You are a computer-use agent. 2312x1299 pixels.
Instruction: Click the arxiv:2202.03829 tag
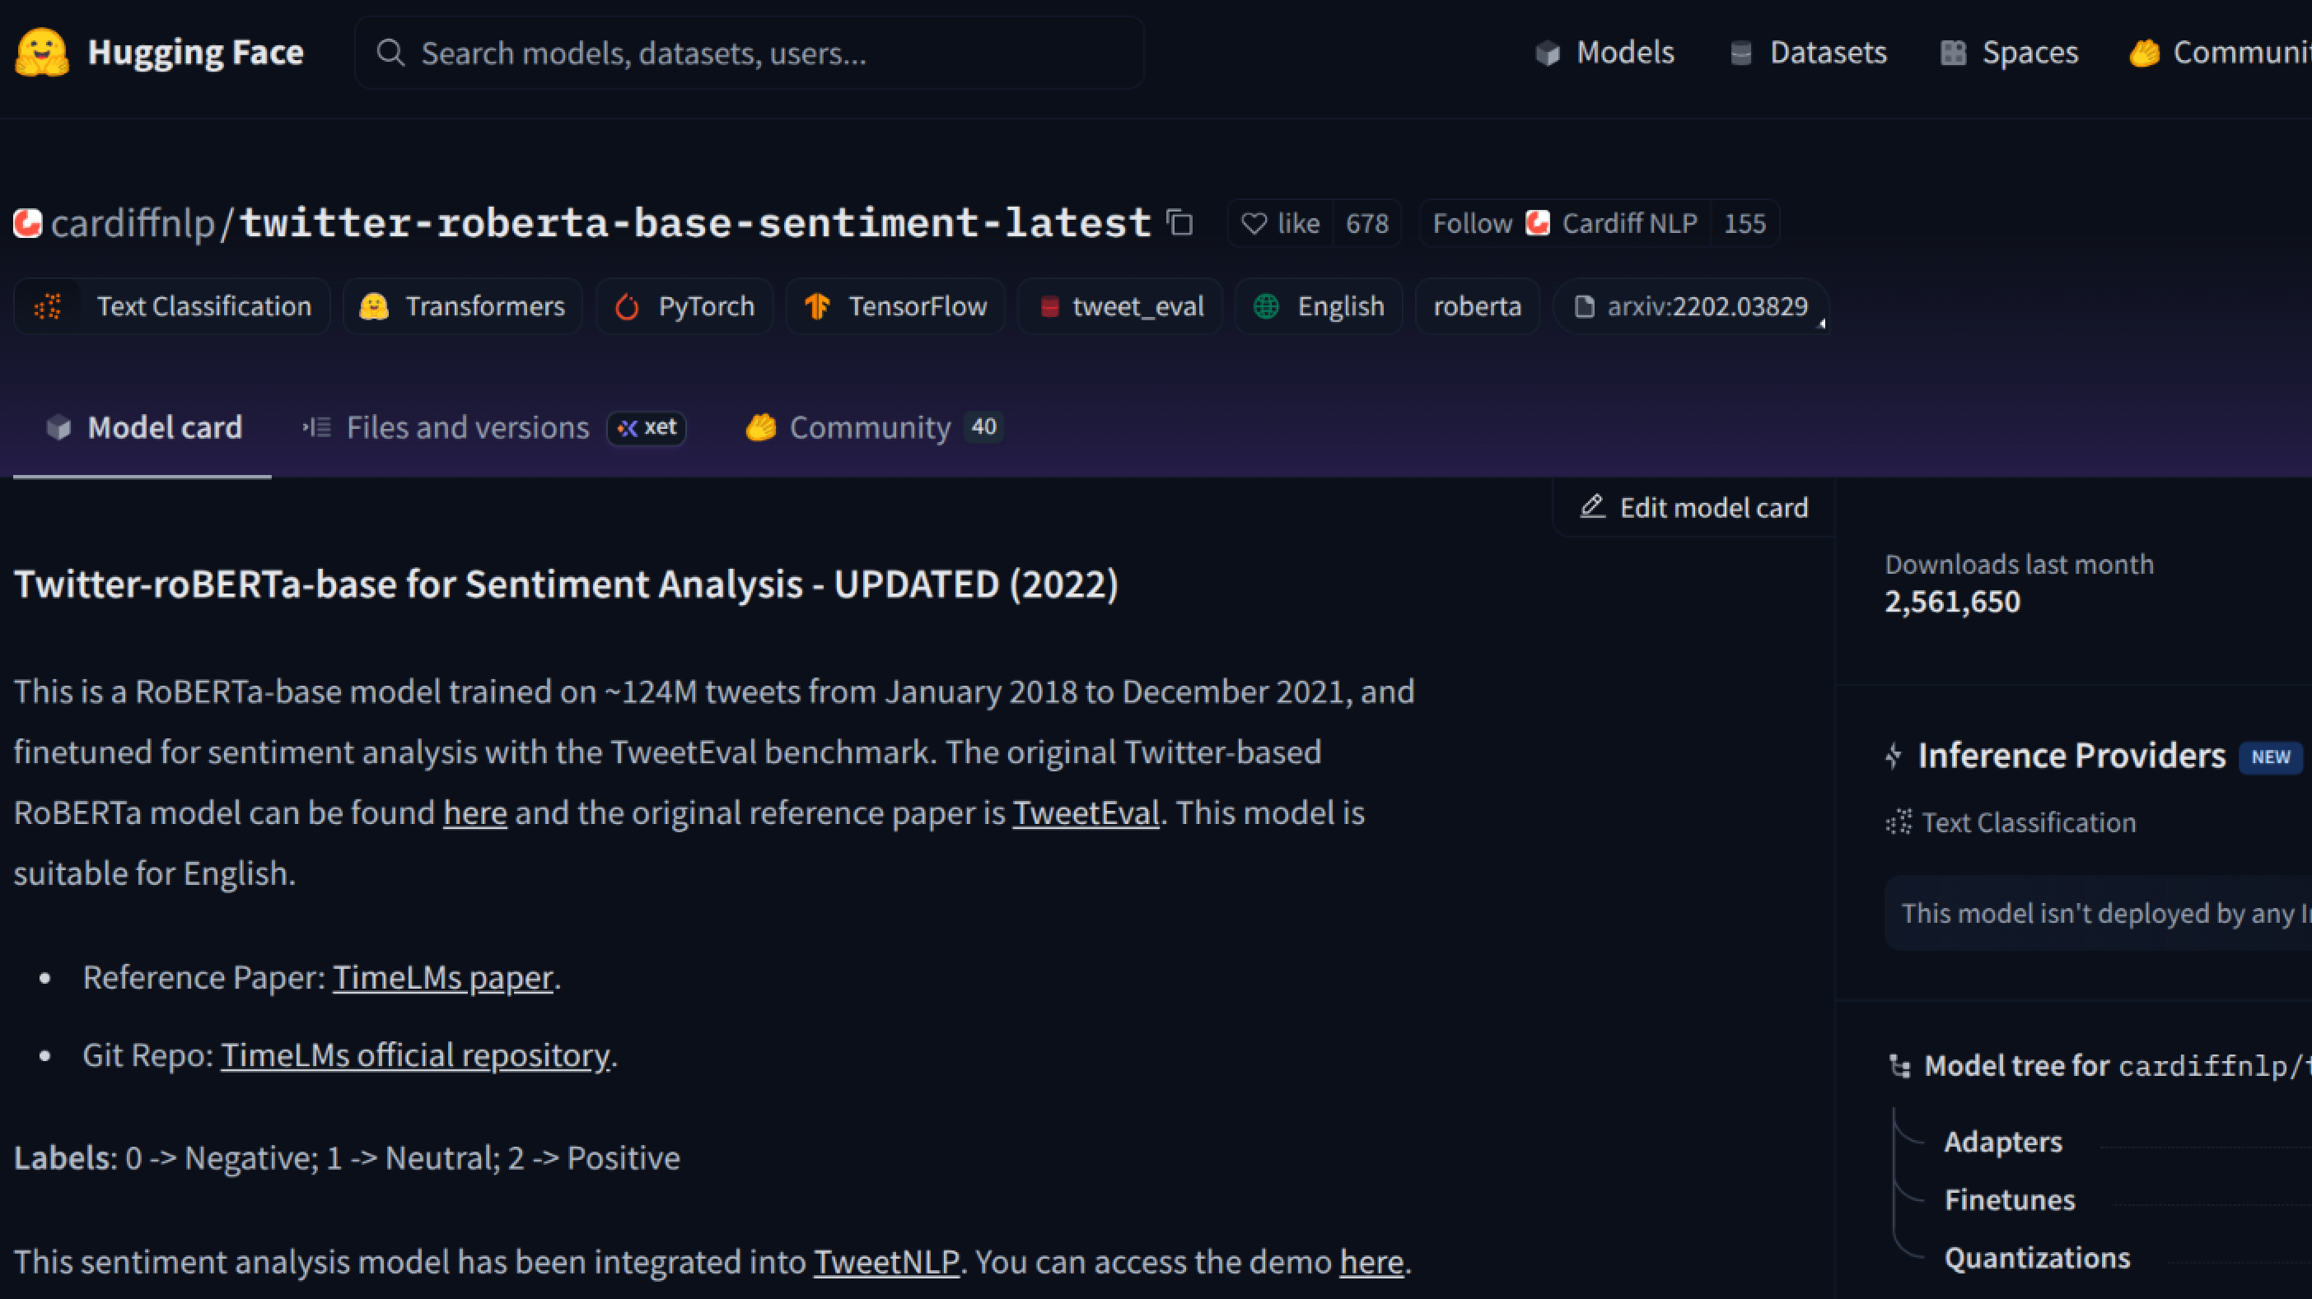(1692, 307)
